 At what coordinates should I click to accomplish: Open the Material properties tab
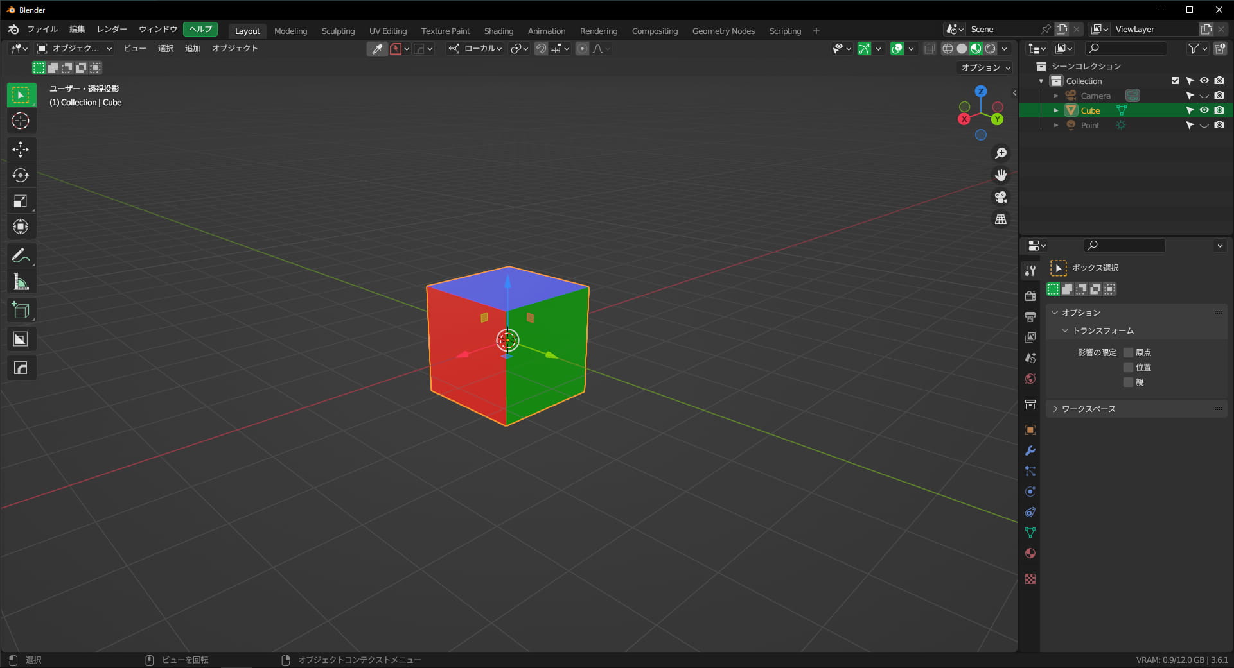tap(1030, 552)
